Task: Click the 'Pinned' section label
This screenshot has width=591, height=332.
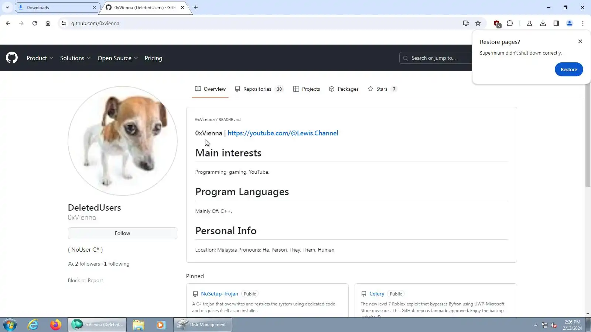Action: point(195,276)
